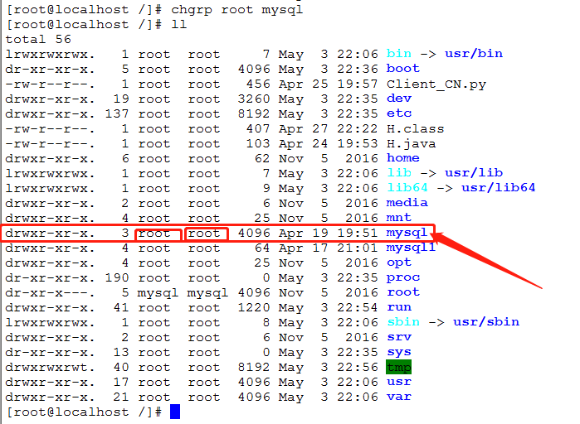The height and width of the screenshot is (424, 580).
Task: Click the 'lib' symlink name
Action: 399,173
